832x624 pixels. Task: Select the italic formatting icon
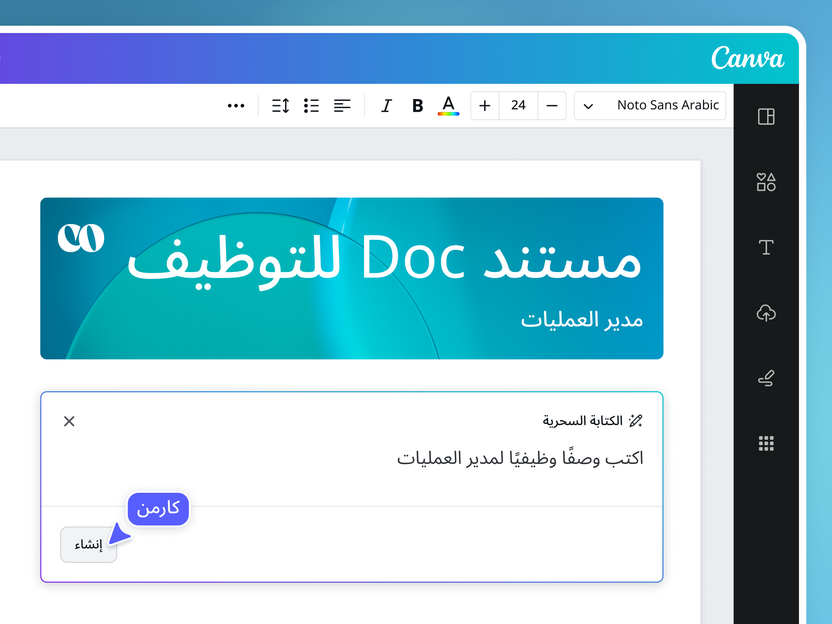click(x=385, y=106)
